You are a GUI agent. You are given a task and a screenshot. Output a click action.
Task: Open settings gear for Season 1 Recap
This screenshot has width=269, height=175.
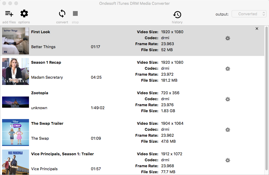228,69
